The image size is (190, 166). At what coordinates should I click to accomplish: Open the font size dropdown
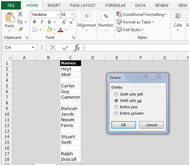click(72, 15)
